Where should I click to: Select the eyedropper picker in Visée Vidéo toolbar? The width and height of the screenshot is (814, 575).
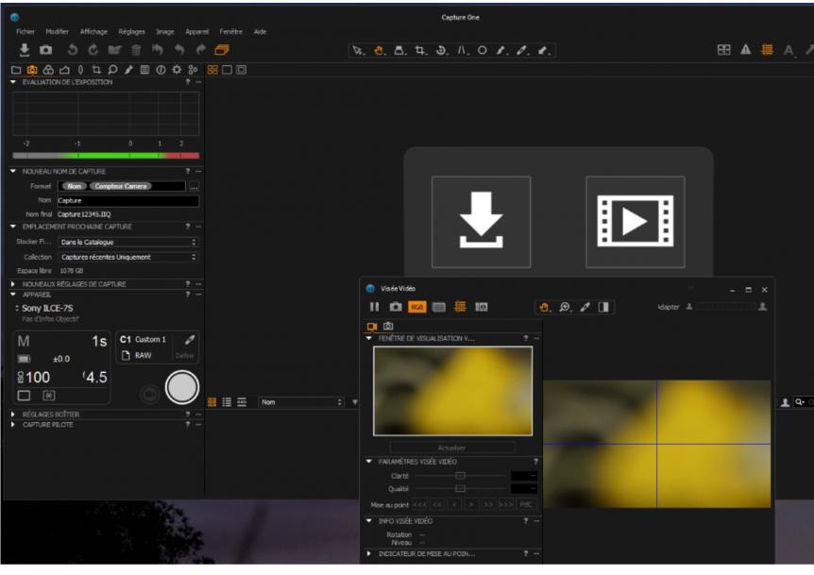coord(585,308)
